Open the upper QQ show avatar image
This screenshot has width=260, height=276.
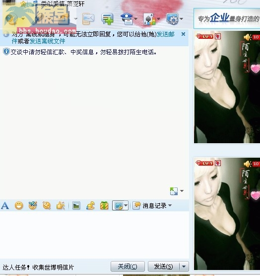coord(227,87)
